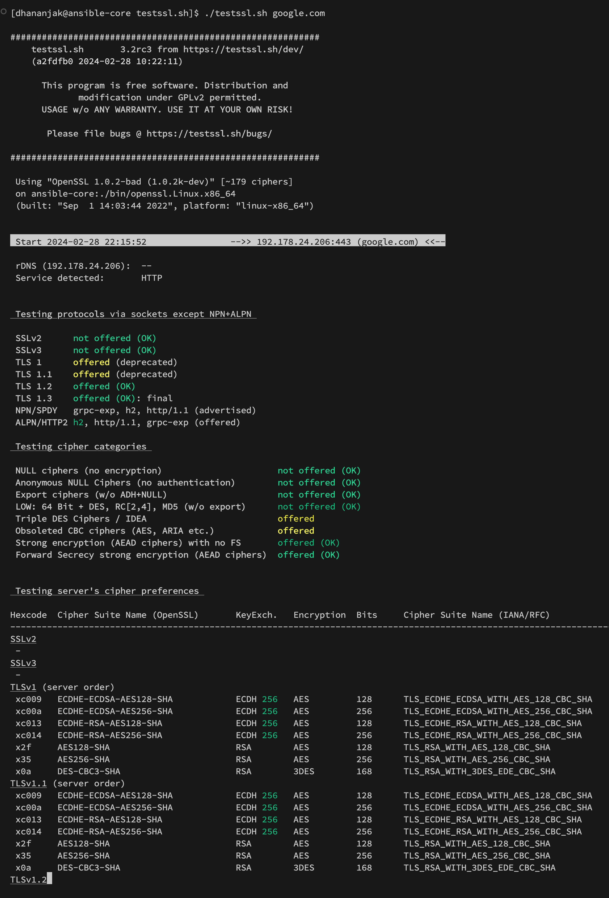
Task: Click the "TLSv1 (server order)" section heading
Action: [63, 687]
